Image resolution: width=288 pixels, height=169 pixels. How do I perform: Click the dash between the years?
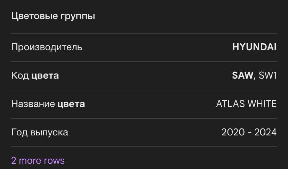[x=249, y=133]
